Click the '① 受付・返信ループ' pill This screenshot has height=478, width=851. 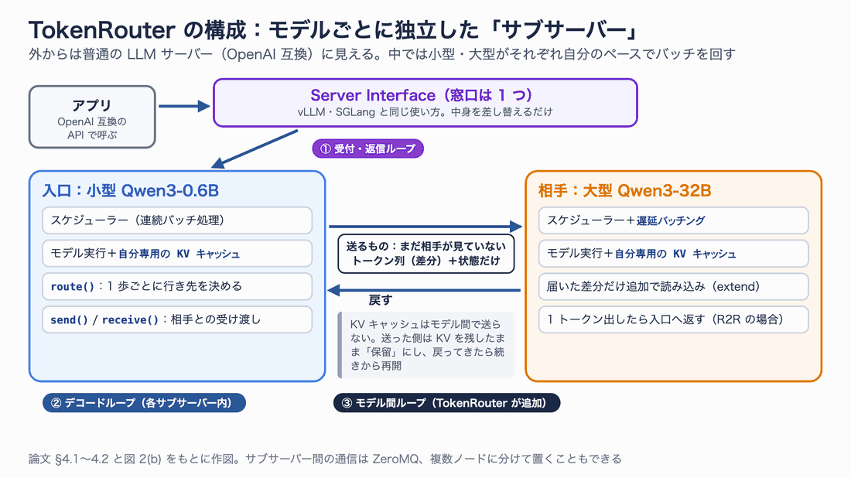(368, 149)
